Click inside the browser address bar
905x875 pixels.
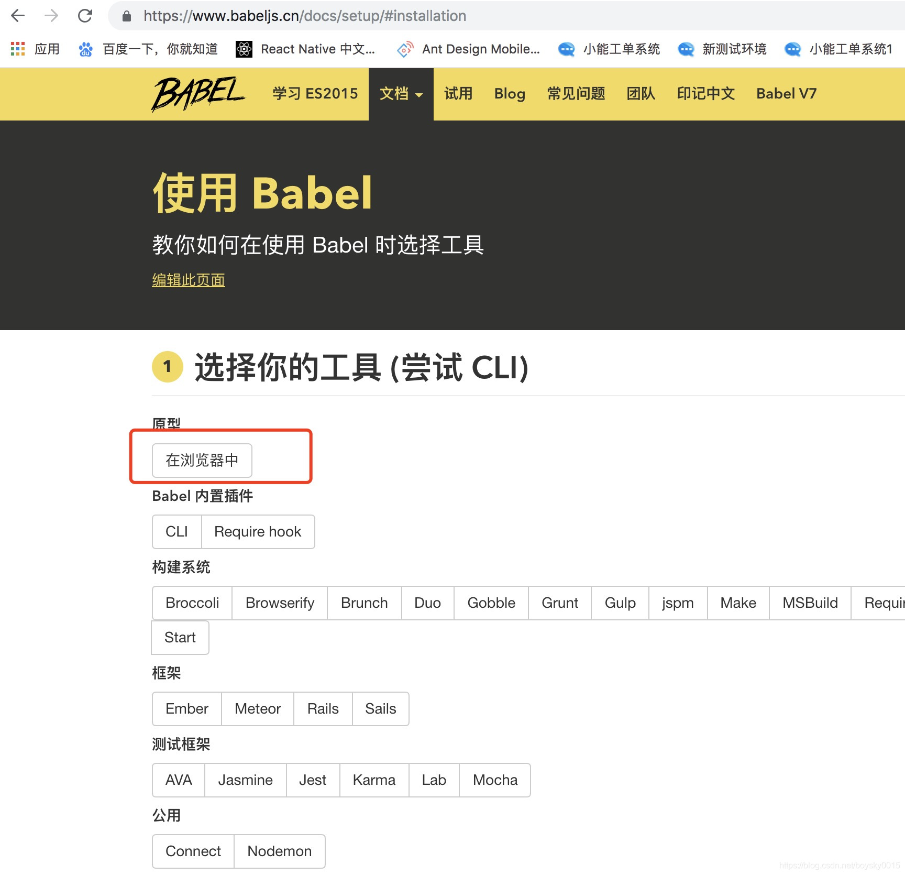tap(367, 16)
